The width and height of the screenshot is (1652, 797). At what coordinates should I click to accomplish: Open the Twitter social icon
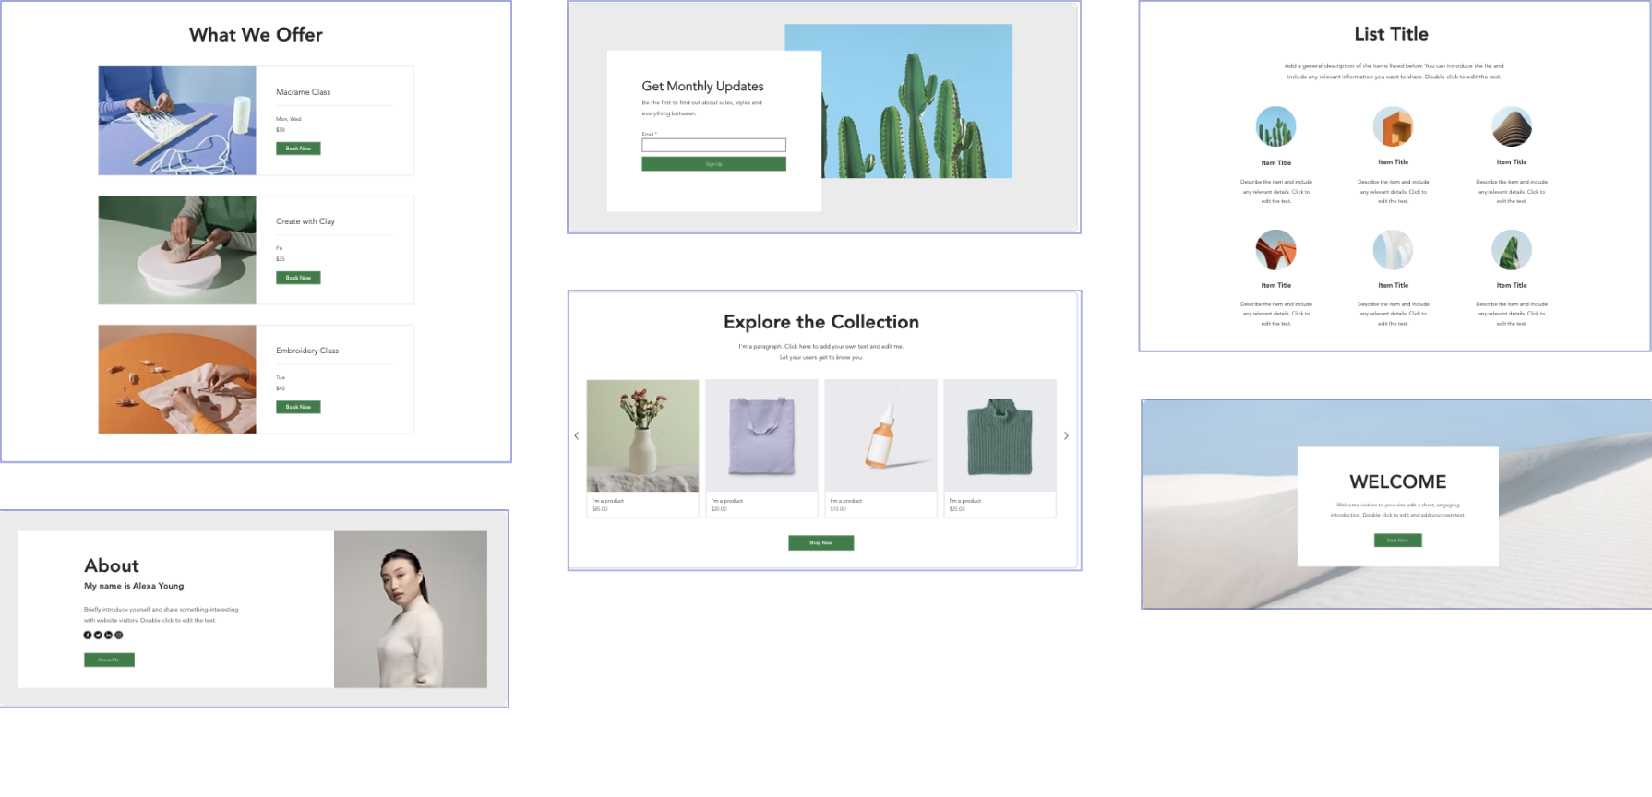pyautogui.click(x=98, y=635)
